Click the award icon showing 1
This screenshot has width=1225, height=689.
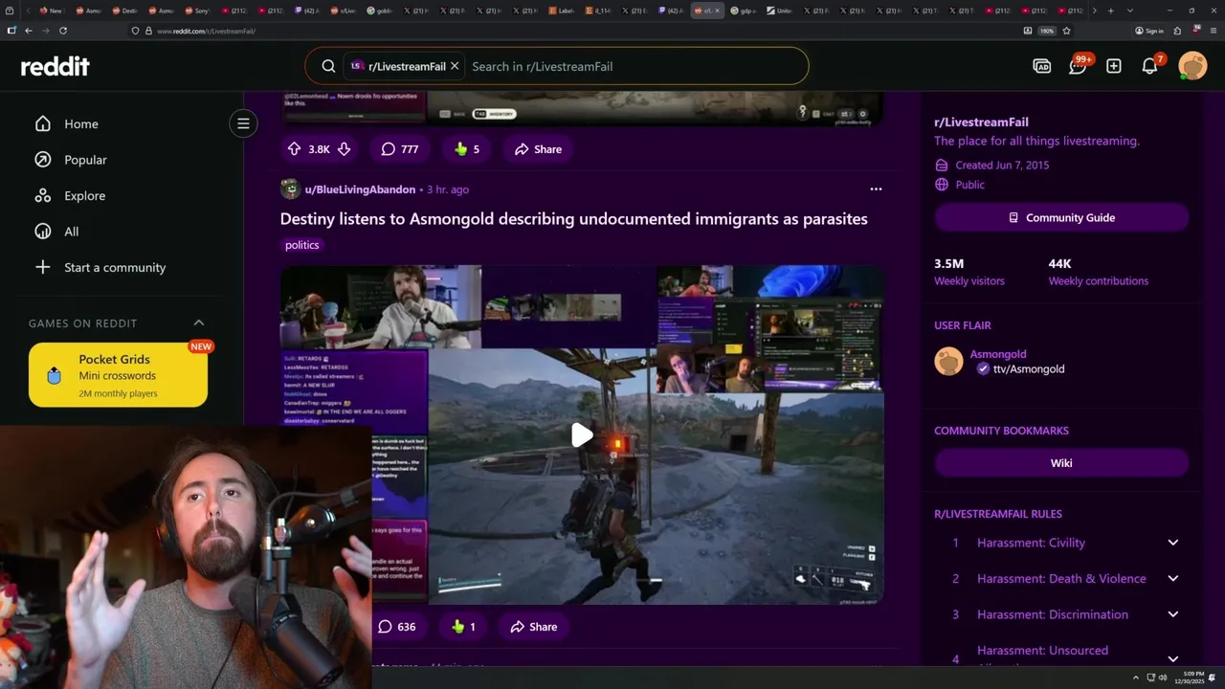[x=464, y=627]
